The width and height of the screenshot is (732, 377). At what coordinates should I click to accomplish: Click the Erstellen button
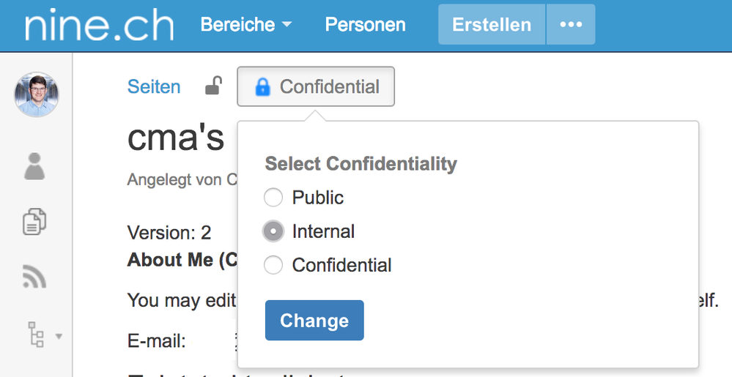click(x=492, y=24)
